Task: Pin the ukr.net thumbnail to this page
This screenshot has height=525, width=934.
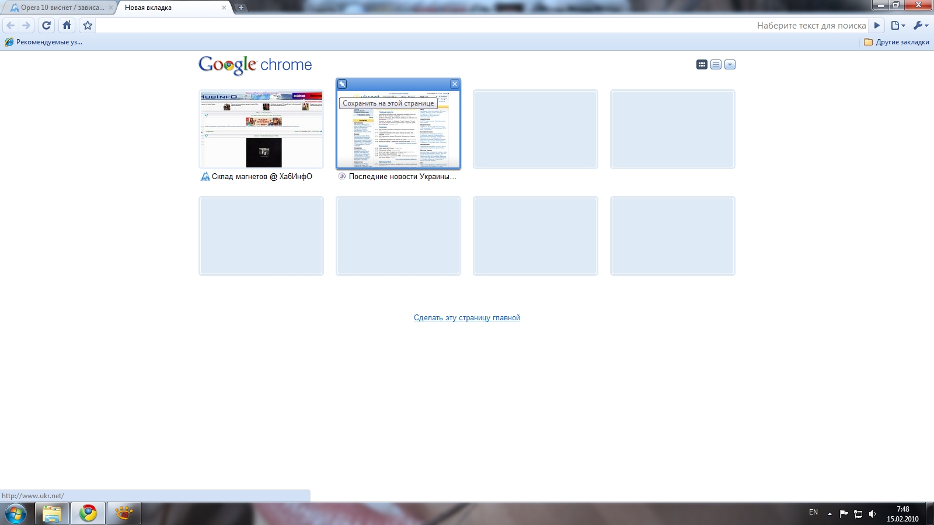Action: tap(342, 84)
